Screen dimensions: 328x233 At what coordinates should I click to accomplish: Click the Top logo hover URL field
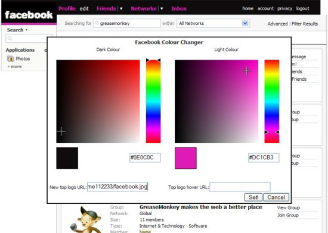pos(240,187)
